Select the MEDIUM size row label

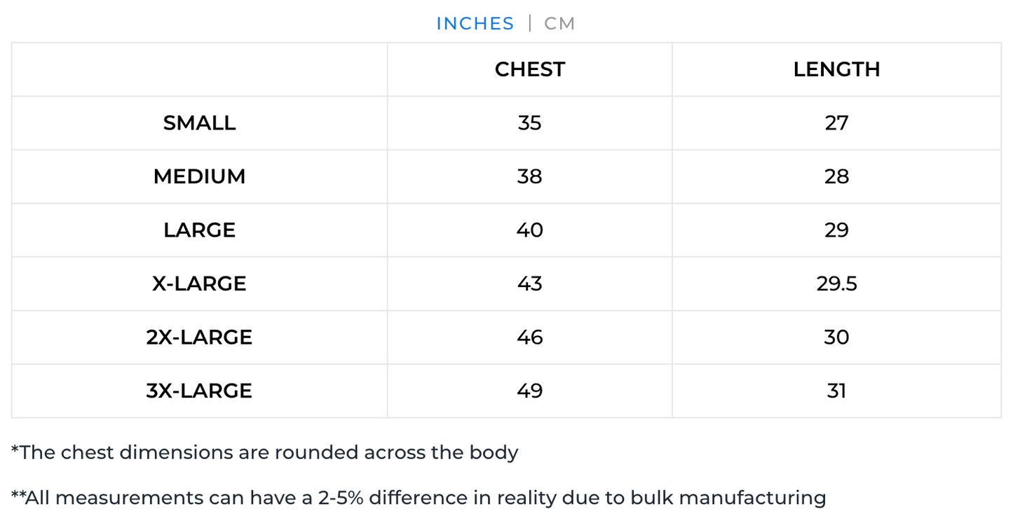(199, 176)
